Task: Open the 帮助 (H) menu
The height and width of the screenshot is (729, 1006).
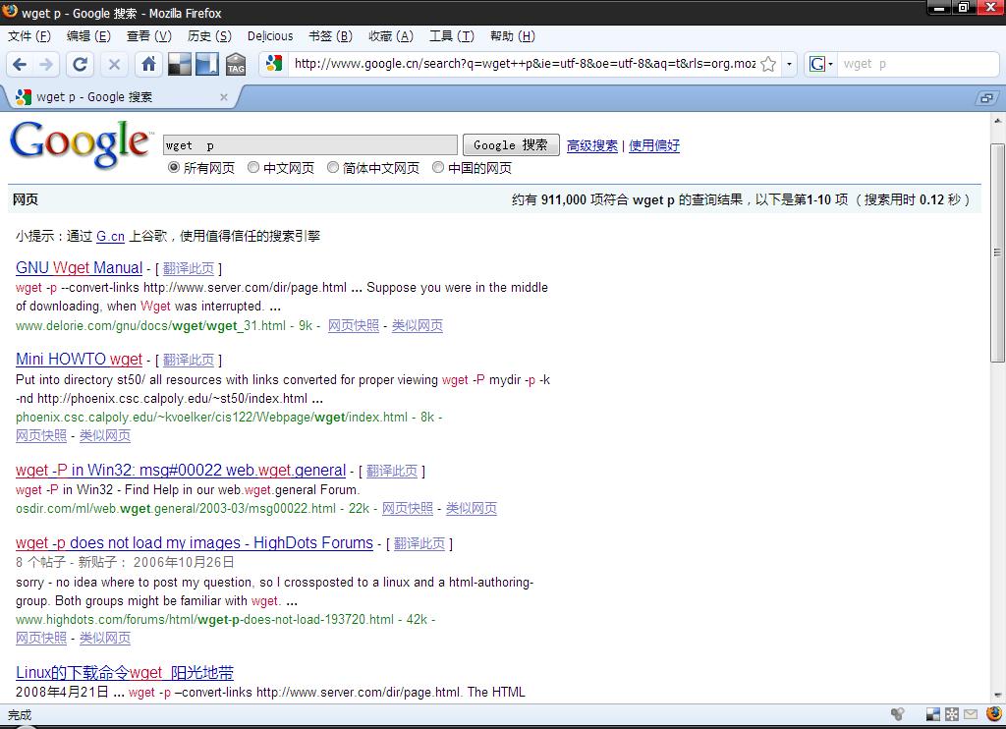Action: pyautogui.click(x=512, y=36)
